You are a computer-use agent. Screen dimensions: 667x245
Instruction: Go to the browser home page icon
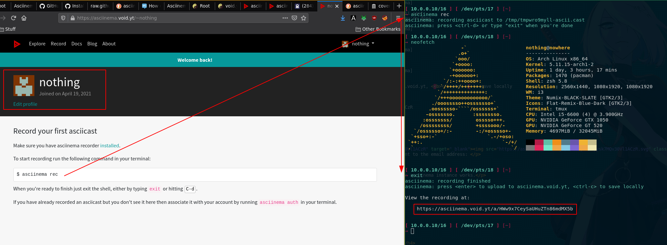pyautogui.click(x=24, y=18)
